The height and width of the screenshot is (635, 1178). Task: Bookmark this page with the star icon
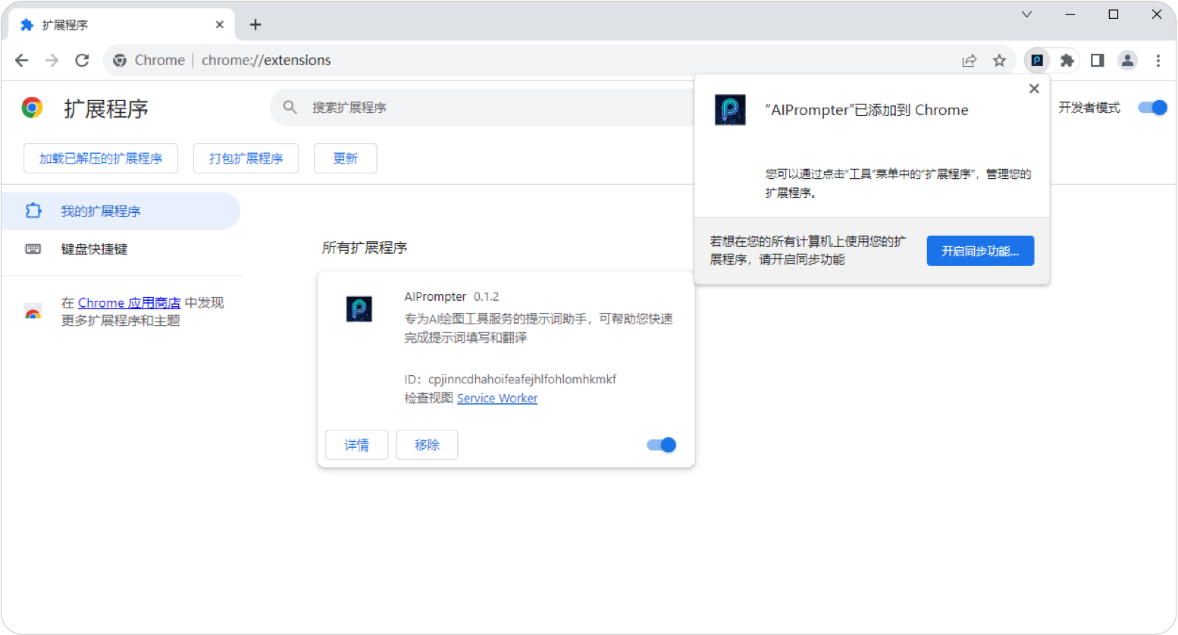[999, 61]
